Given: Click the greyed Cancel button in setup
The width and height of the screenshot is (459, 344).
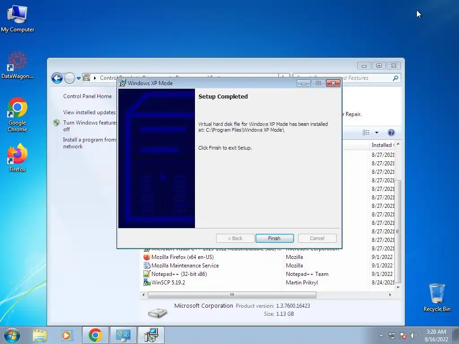Looking at the screenshot, I should click(317, 238).
